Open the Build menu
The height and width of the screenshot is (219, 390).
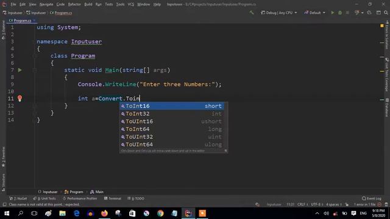point(88,4)
